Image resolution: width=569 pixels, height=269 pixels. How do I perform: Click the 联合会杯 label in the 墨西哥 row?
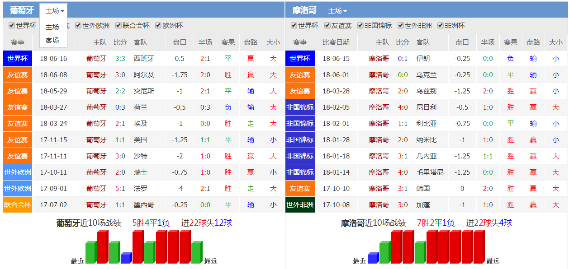[18, 205]
